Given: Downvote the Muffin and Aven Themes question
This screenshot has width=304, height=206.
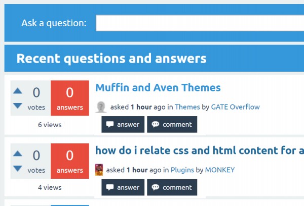Looking at the screenshot, I should pyautogui.click(x=18, y=106).
